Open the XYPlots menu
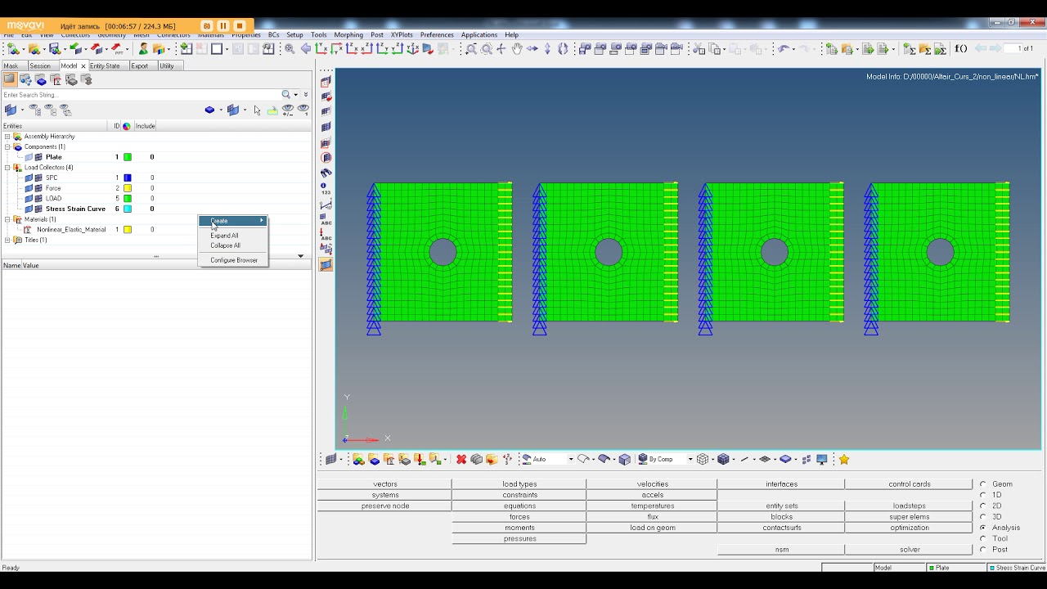Screen dimensions: 1047x589 click(x=402, y=35)
